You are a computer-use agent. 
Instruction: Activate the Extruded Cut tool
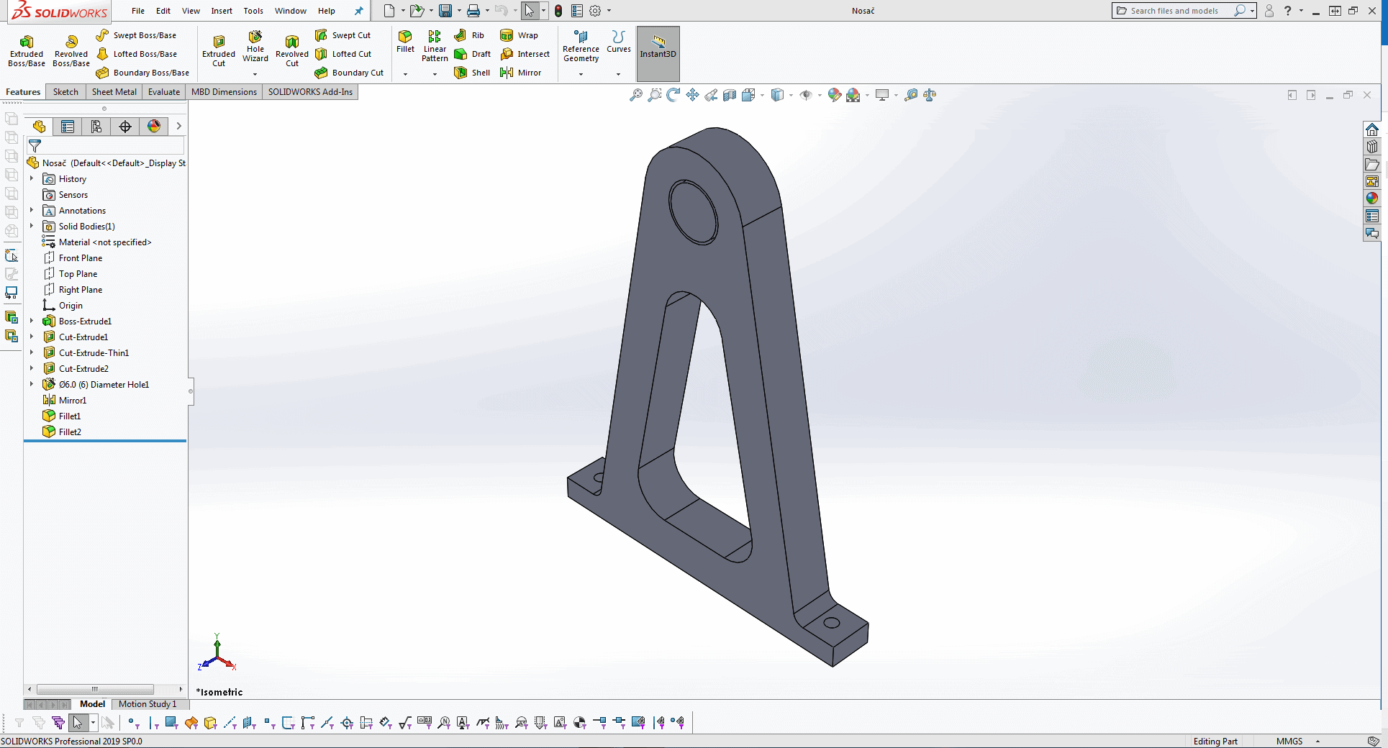coord(219,50)
